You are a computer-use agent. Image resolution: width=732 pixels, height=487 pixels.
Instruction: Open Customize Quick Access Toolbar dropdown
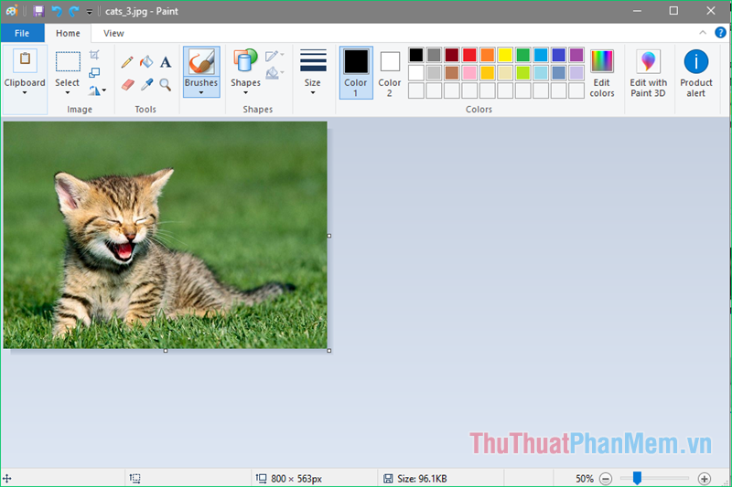tap(89, 11)
